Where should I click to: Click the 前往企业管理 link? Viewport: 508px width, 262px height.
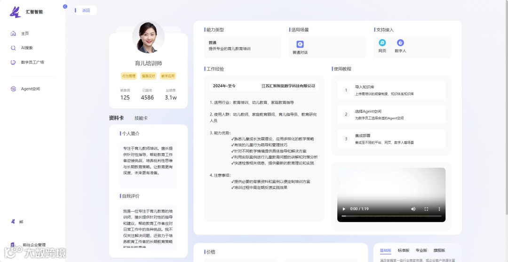(x=34, y=245)
